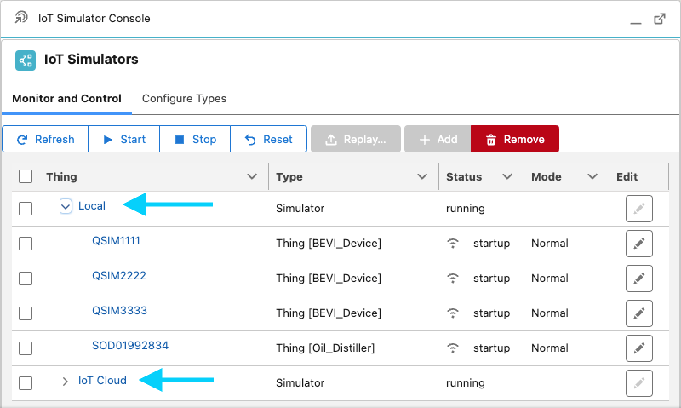
Task: Edit the QSIM2222 thing with pencil icon
Action: [639, 278]
